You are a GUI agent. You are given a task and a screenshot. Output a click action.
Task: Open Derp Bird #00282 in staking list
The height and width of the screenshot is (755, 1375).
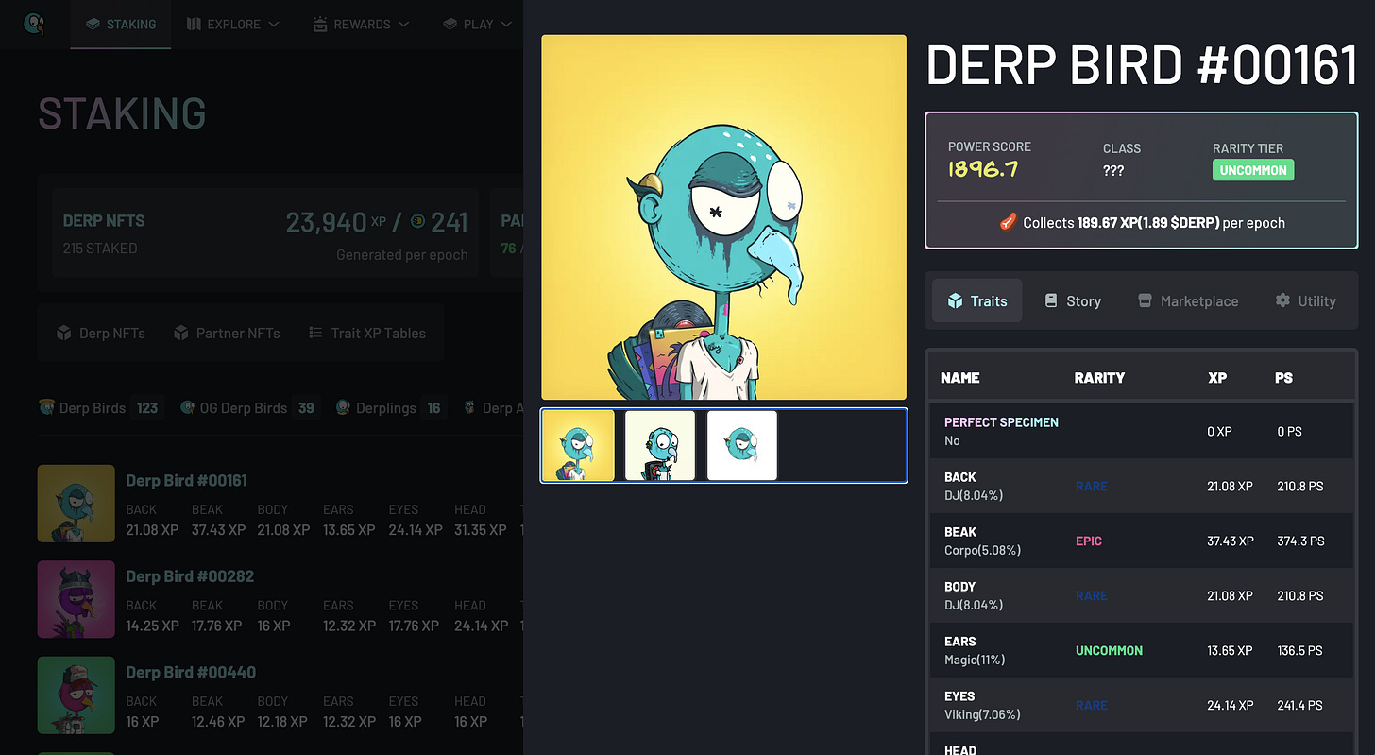pyautogui.click(x=190, y=576)
